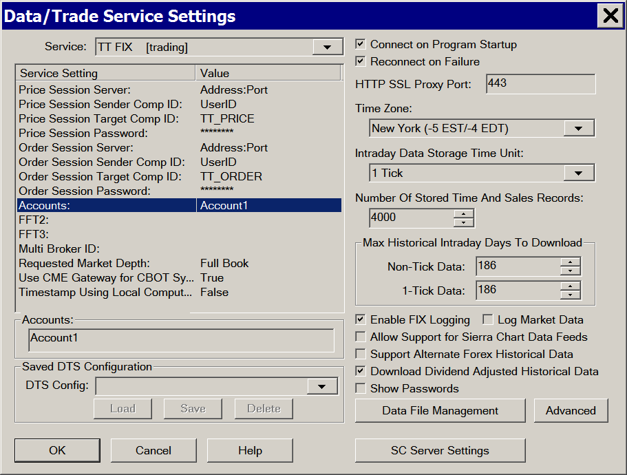Check Allow Support for Sierra Chart Data Feeds
This screenshot has height=475, width=627.
point(360,337)
